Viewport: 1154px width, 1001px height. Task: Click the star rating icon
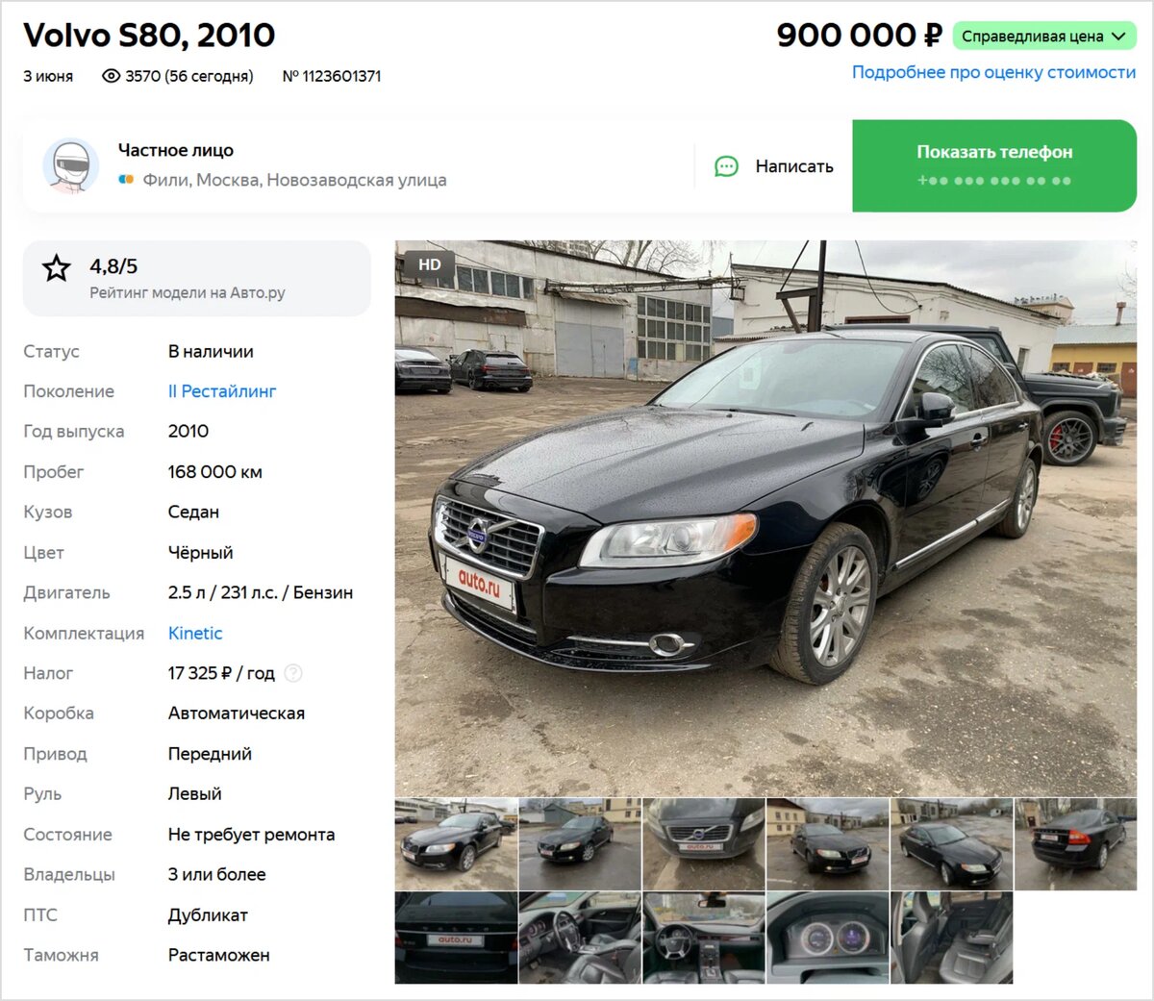[x=57, y=268]
